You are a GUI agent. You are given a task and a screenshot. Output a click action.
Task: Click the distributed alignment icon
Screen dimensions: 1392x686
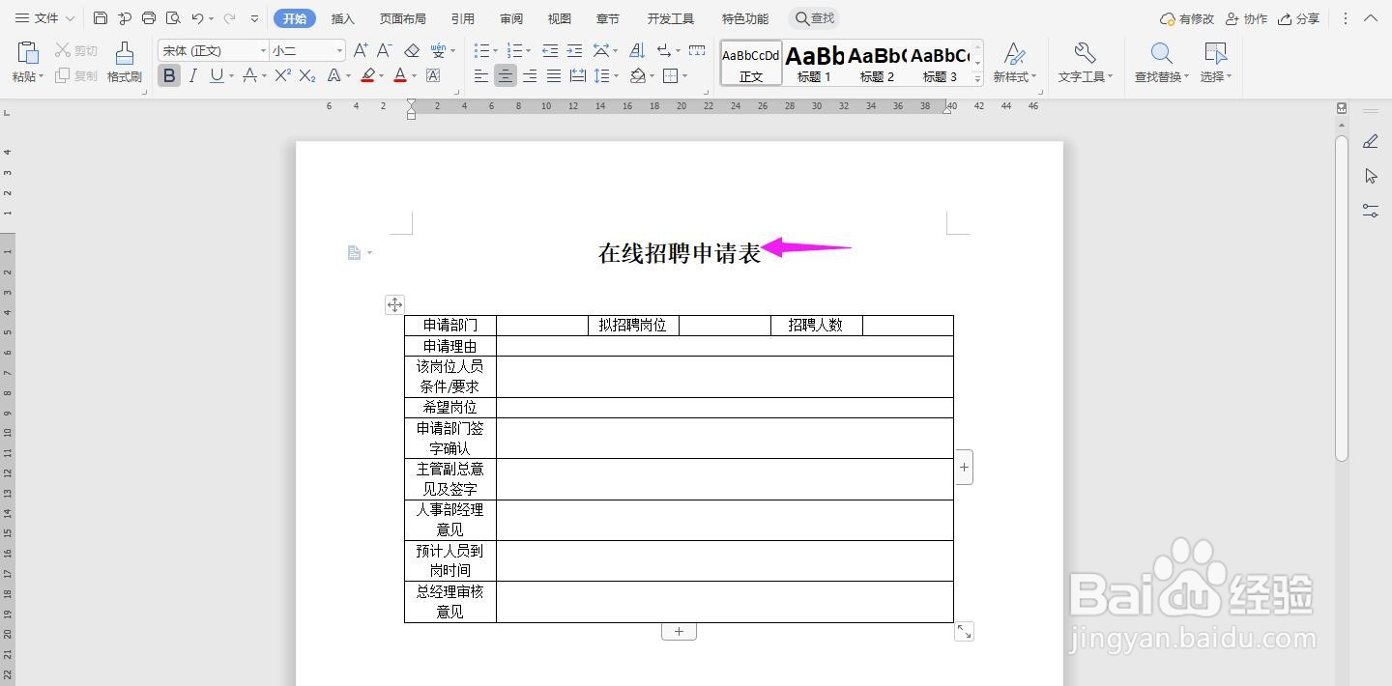coord(578,75)
